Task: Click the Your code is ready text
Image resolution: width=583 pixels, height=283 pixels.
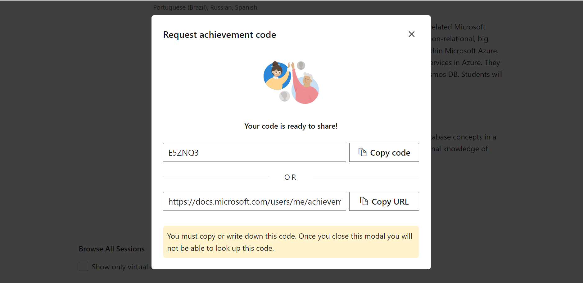Action: [291, 126]
